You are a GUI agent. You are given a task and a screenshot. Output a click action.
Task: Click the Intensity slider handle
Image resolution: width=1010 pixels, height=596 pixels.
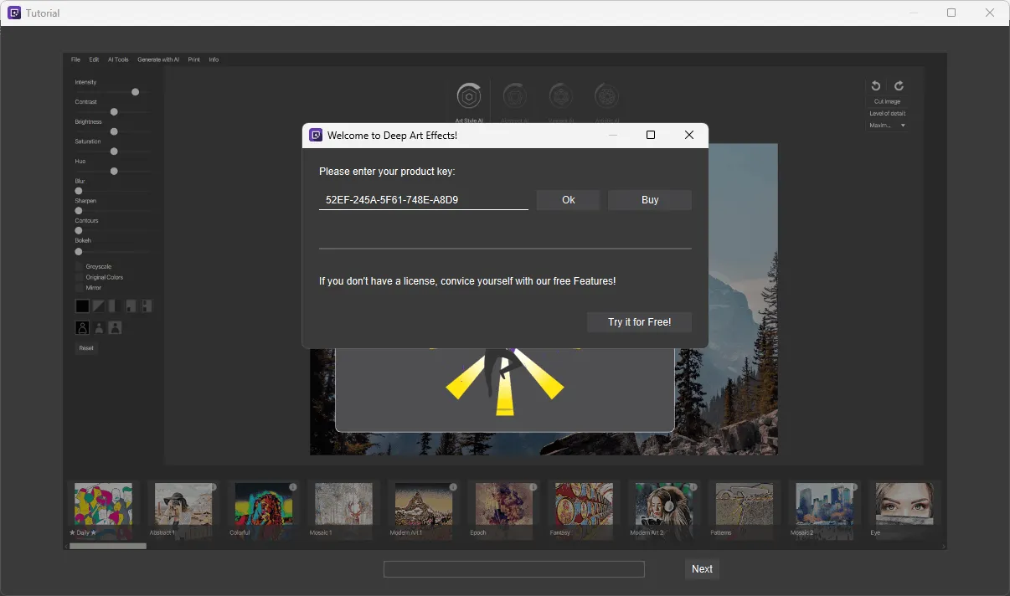[135, 92]
